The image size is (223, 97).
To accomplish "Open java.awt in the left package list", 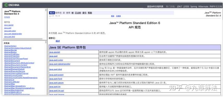I will [8, 28].
